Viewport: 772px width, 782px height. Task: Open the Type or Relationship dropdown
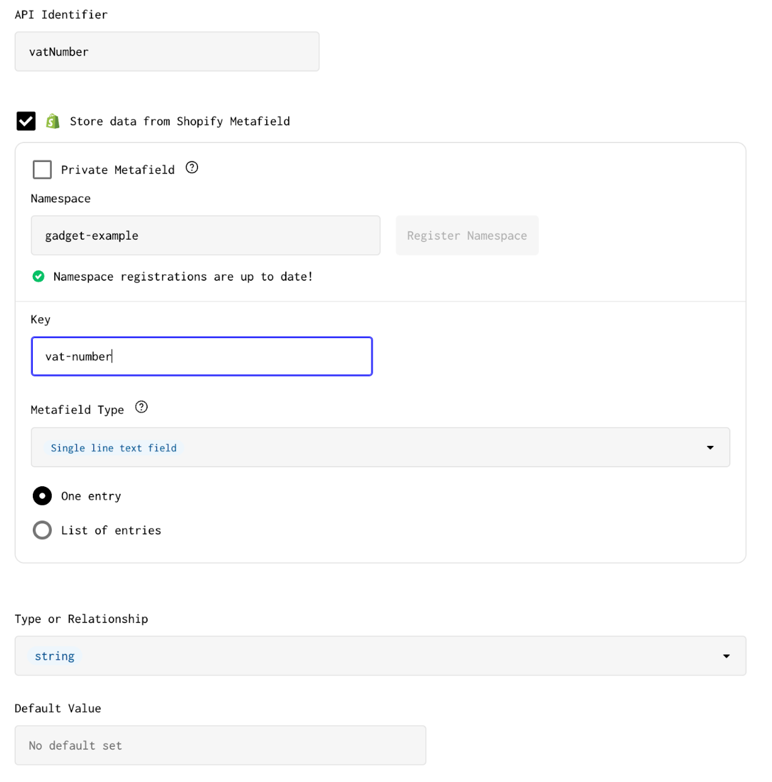(380, 656)
